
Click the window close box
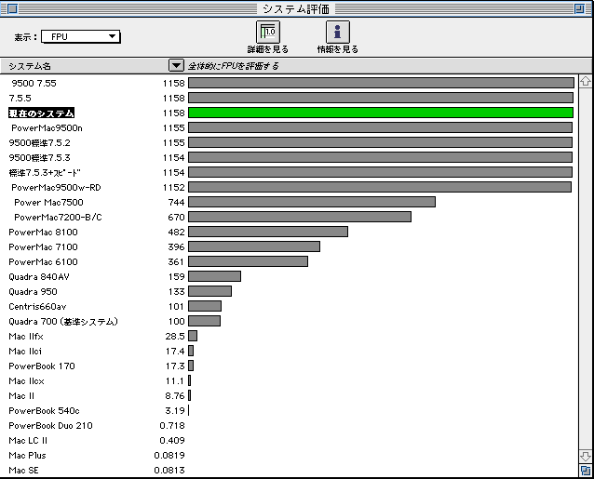(12, 8)
